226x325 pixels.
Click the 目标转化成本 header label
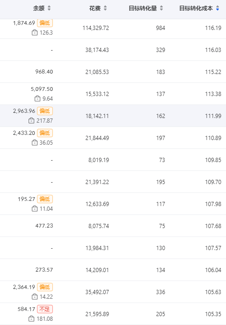tap(196, 8)
